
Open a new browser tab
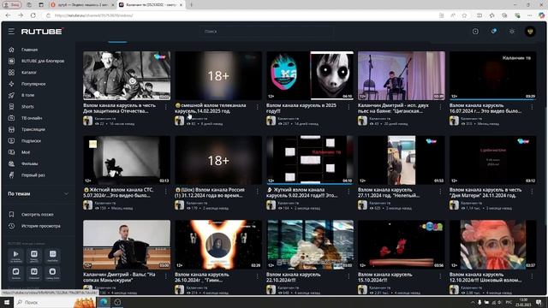[191, 5]
